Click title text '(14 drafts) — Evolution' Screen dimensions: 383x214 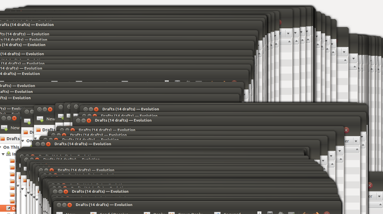pyautogui.click(x=22, y=54)
